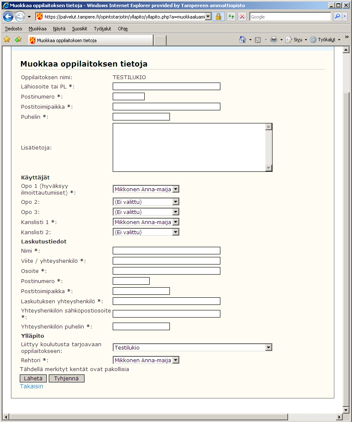Open the Liittyy koulutusta tarjoavaan oppilaitokseen dropdown
Image resolution: width=352 pixels, height=422 pixels.
pos(192,347)
